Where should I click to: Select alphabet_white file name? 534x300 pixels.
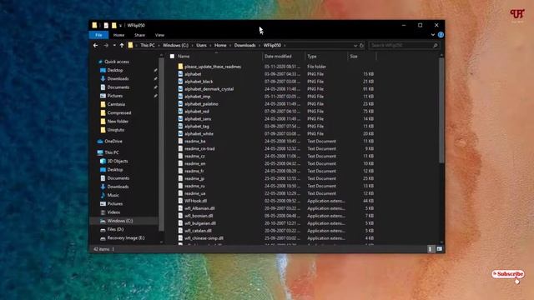(x=199, y=134)
